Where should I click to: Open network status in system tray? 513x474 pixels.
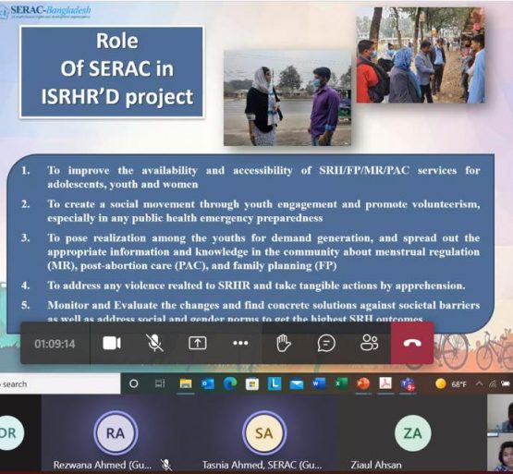pos(493,384)
